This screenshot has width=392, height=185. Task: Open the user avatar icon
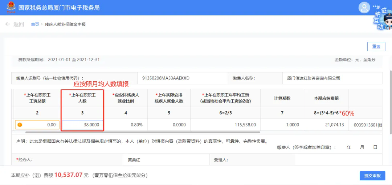click(364, 8)
